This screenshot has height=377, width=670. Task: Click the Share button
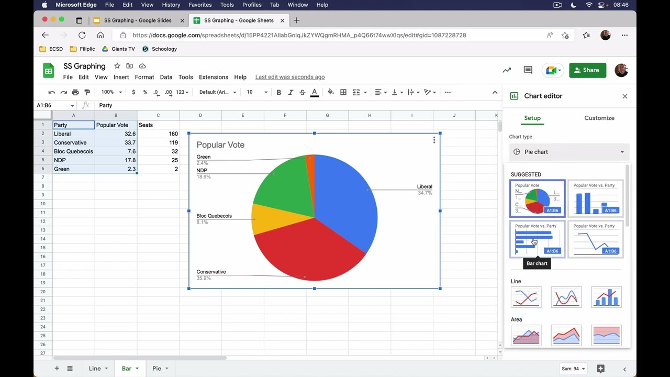point(587,70)
